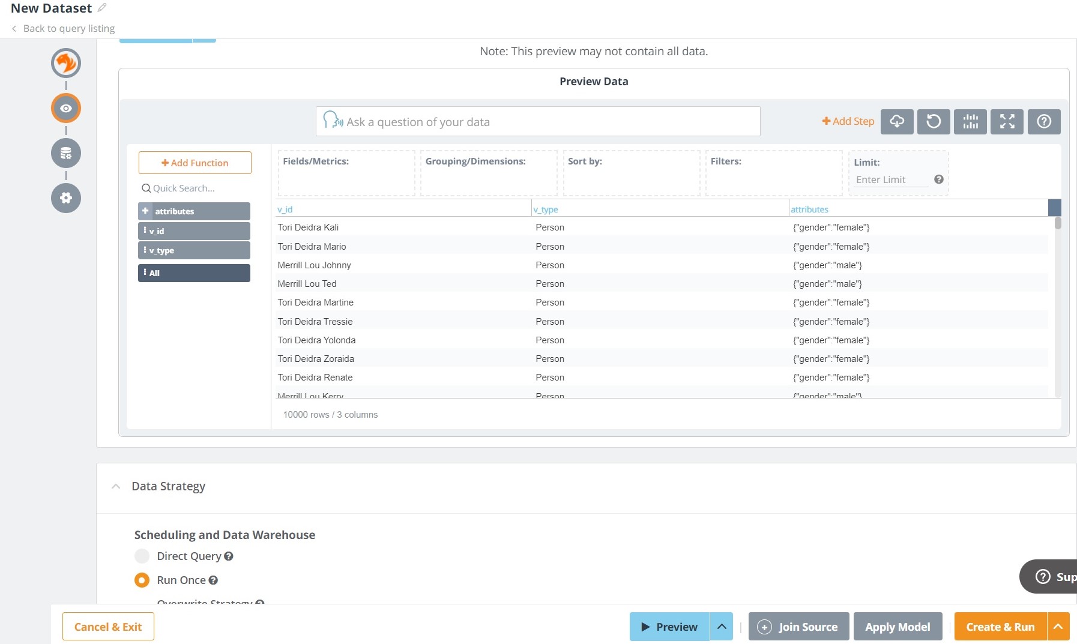Viewport: 1077px width, 644px height.
Task: Open the Create & Run arrow dropdown
Action: pyautogui.click(x=1058, y=627)
